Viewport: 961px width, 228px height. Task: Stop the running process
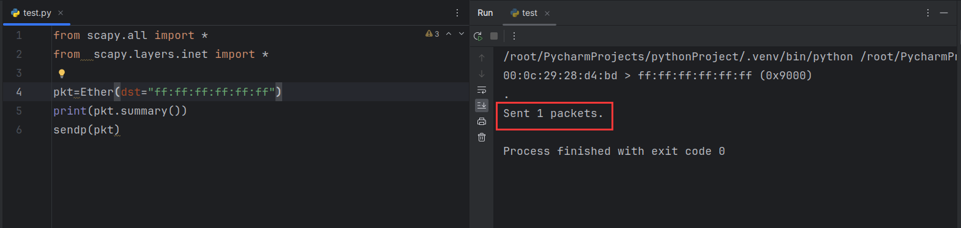tap(494, 36)
